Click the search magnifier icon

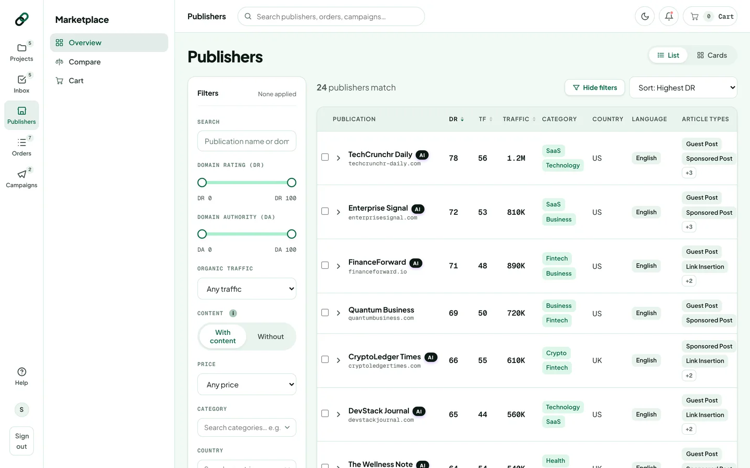pyautogui.click(x=248, y=17)
